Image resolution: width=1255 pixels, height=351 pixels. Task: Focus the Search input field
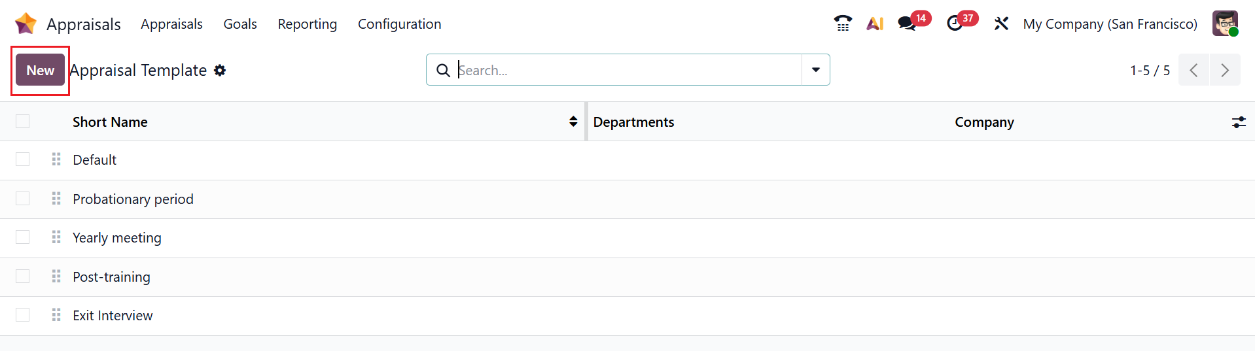[x=628, y=70]
